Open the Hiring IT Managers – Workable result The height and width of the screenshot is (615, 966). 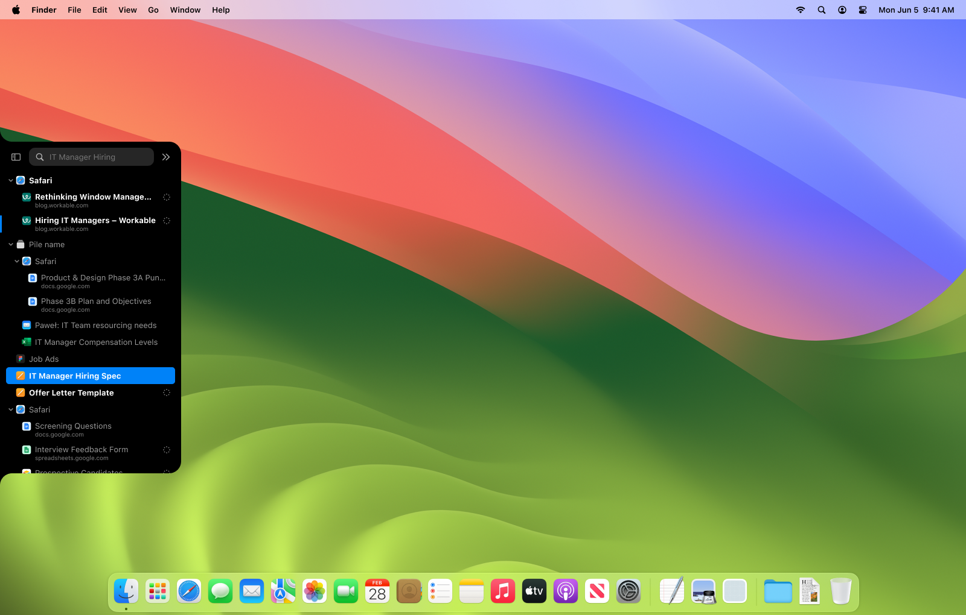95,220
